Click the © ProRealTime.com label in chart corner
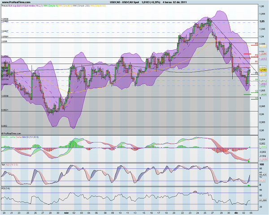Viewport: 269px width, 215px height. click(x=11, y=133)
